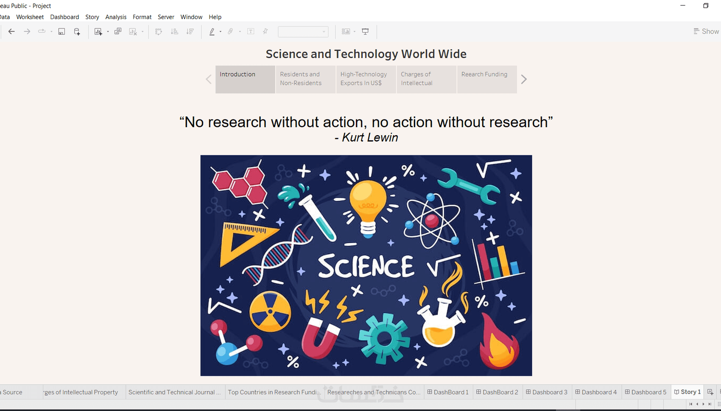Click the Undo back arrow
This screenshot has width=721, height=411.
pyautogui.click(x=11, y=31)
